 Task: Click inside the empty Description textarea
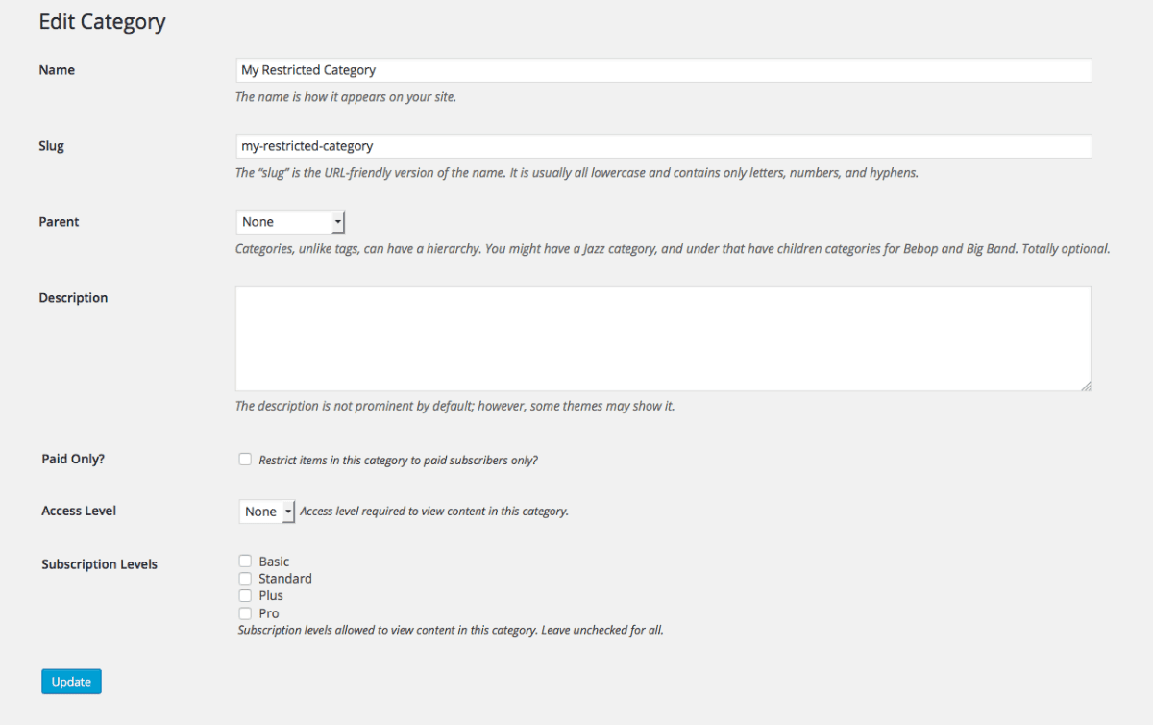point(663,337)
